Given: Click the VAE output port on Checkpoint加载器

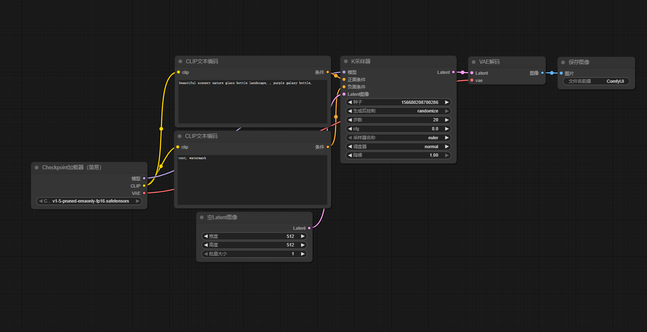Looking at the screenshot, I should (x=144, y=193).
